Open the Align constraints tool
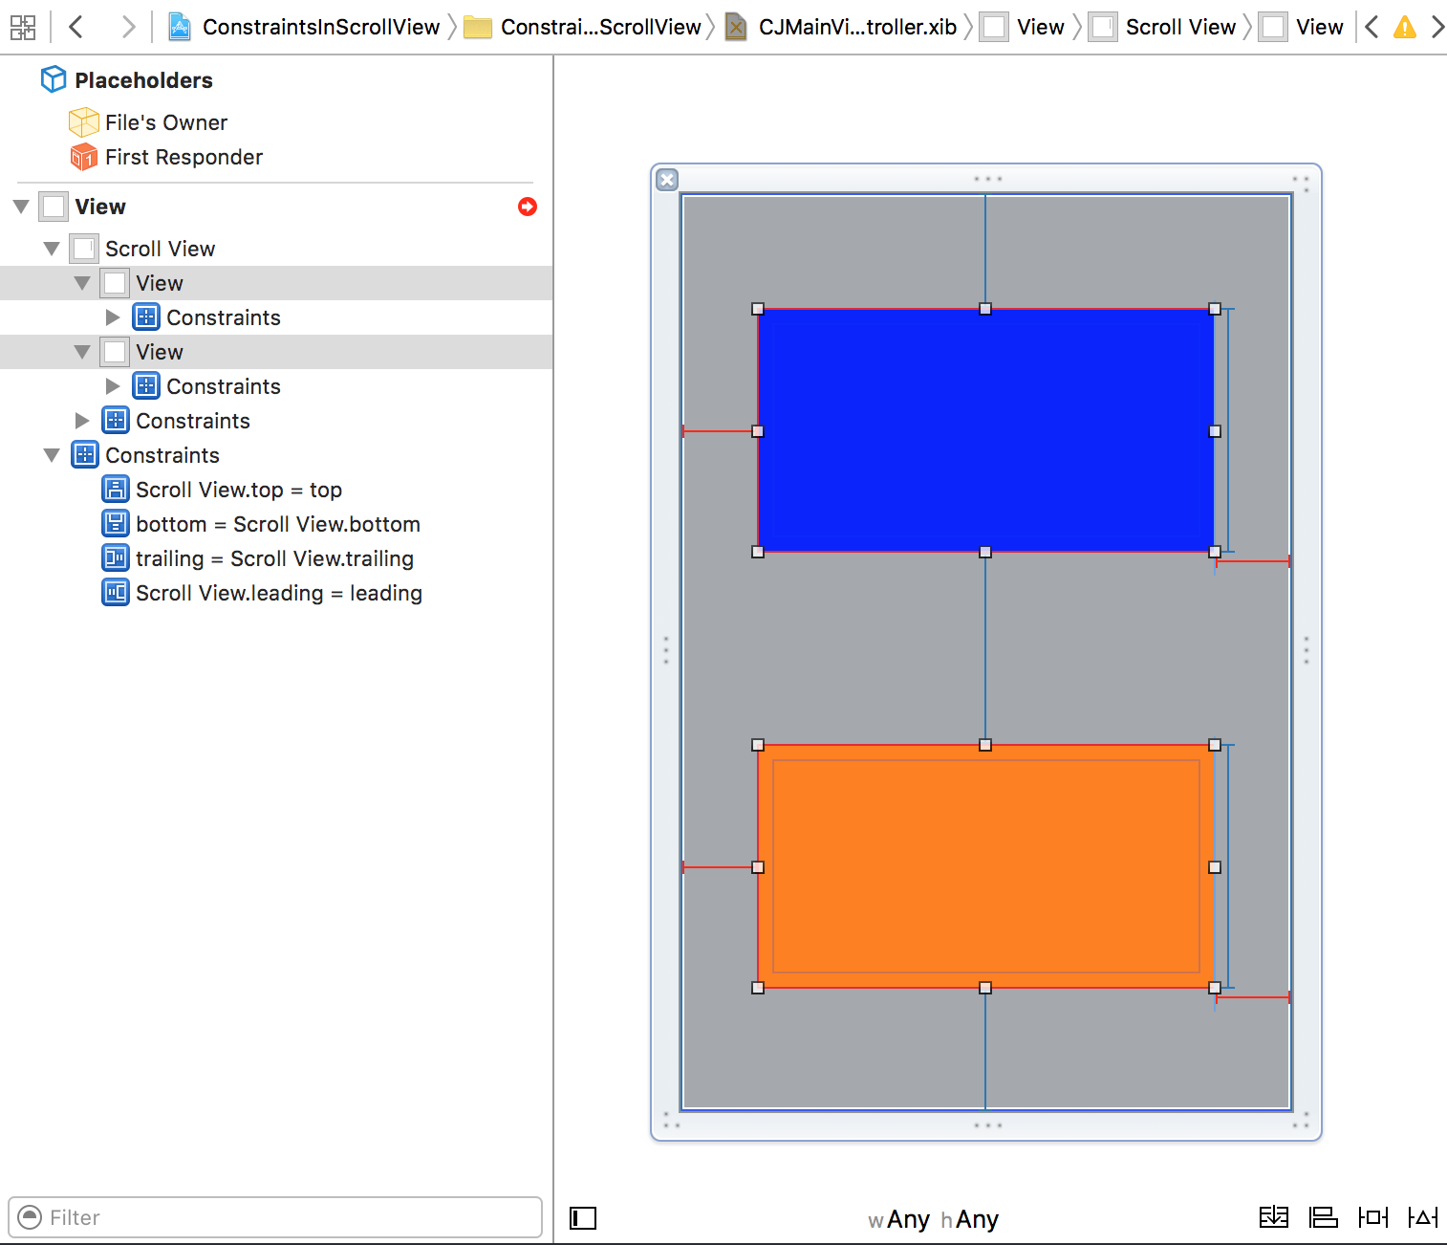Viewport: 1447px width, 1245px height. click(x=1323, y=1217)
